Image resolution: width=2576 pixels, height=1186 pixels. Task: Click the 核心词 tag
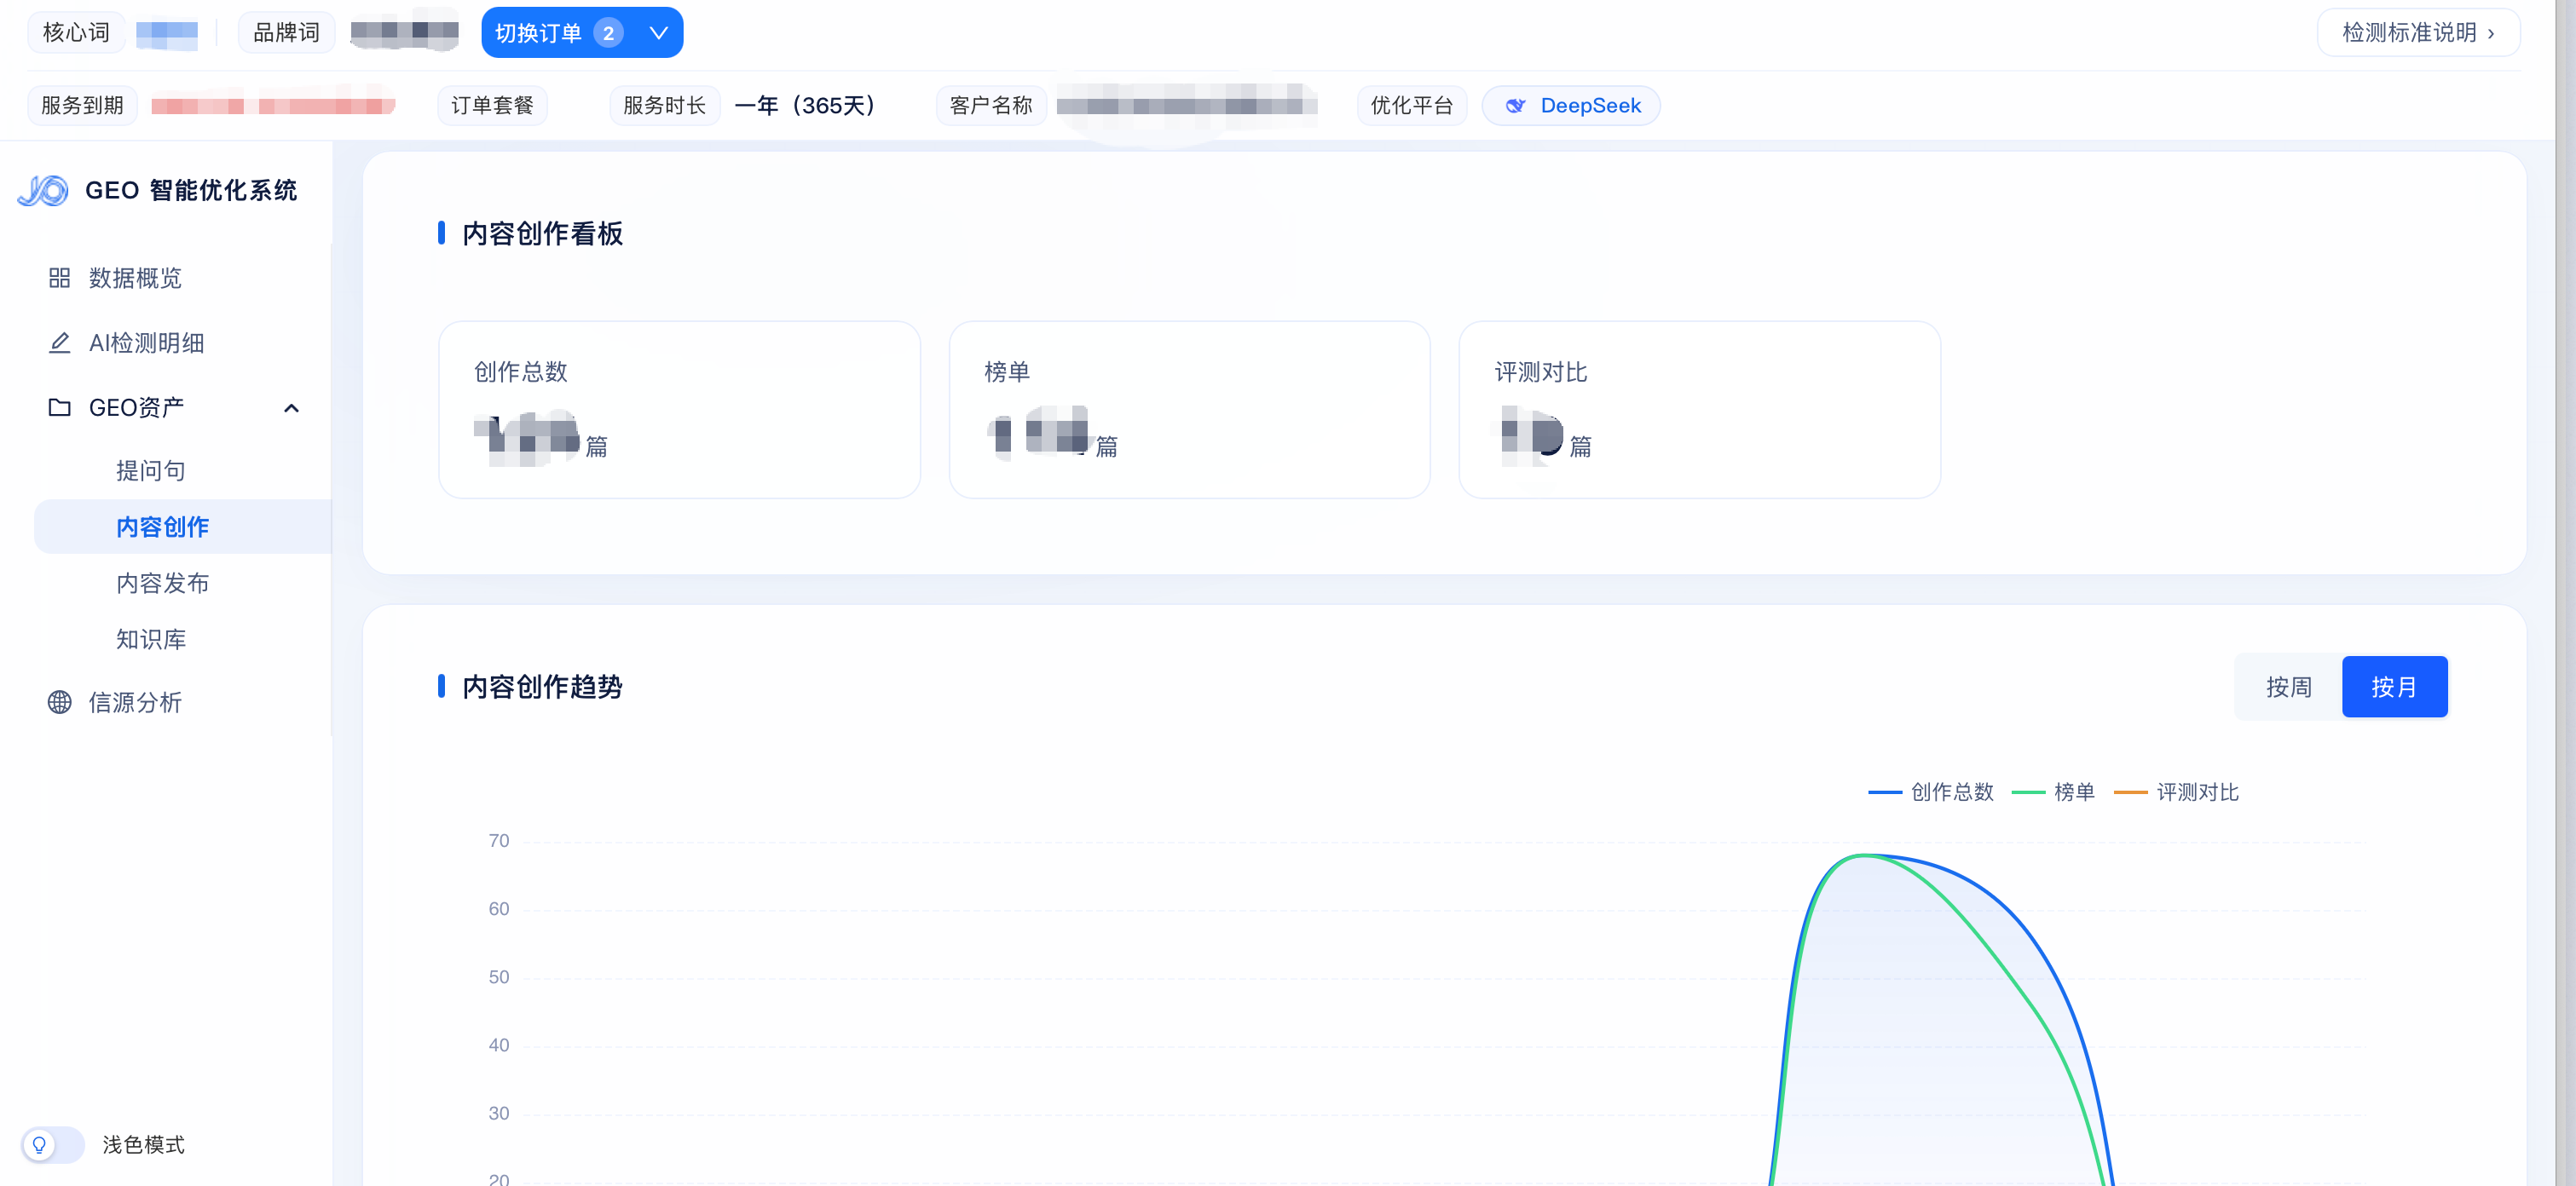tap(76, 33)
